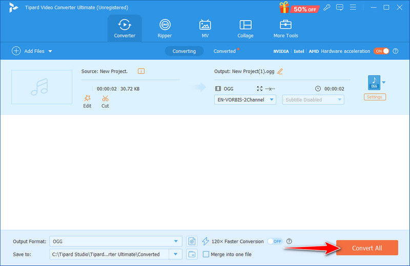This screenshot has height=266, width=410.
Task: Click the output OGG film icon
Action: point(218,89)
